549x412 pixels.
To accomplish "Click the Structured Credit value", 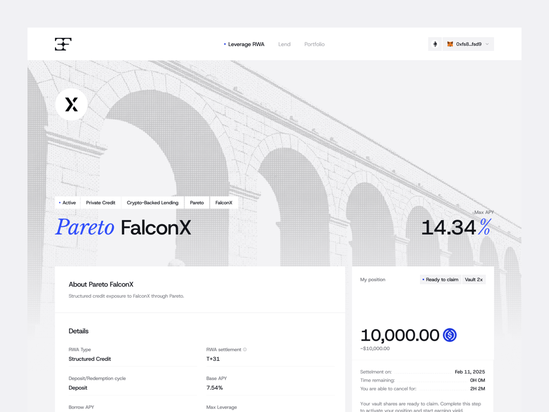I will (x=89, y=359).
